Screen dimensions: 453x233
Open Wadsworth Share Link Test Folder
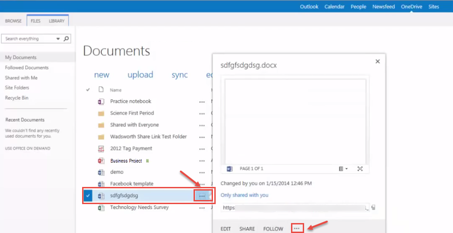148,136
